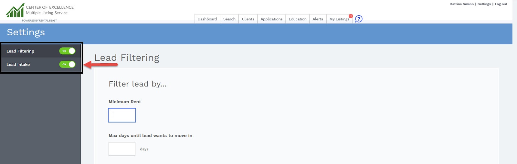Click Center of Excellence site title text

(50, 7)
